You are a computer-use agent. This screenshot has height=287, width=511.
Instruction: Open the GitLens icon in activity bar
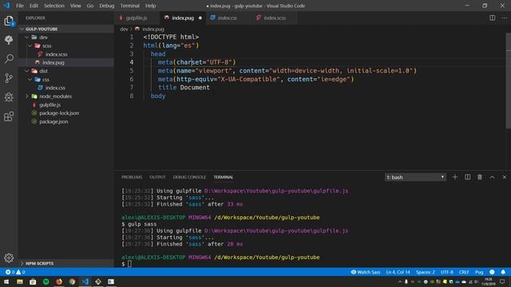point(9,40)
